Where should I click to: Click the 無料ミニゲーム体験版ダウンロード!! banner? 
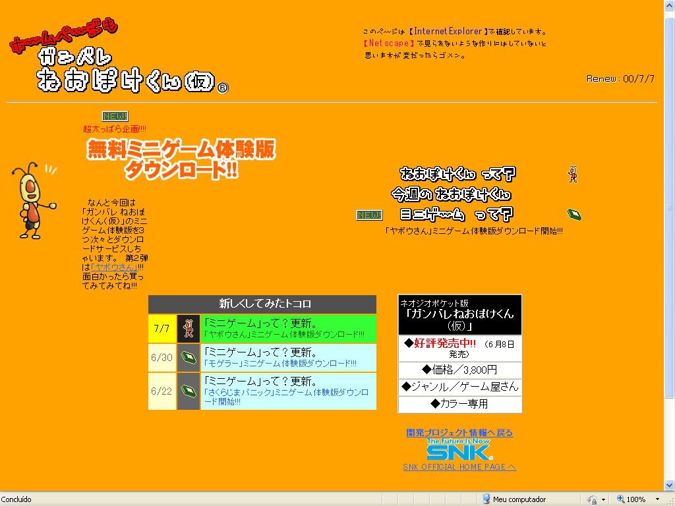[181, 158]
